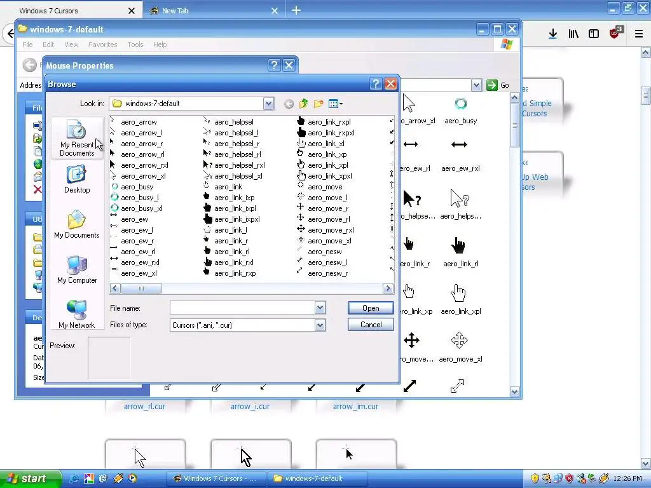The image size is (651, 488).
Task: Open arrow_im.cur link on webpage
Action: 355,406
